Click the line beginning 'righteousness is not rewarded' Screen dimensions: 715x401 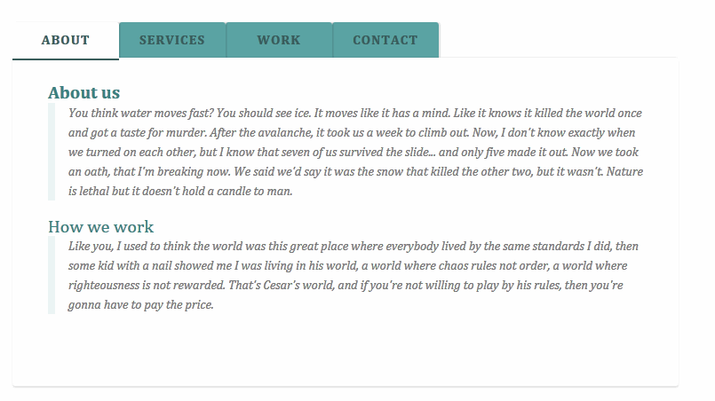tap(346, 286)
